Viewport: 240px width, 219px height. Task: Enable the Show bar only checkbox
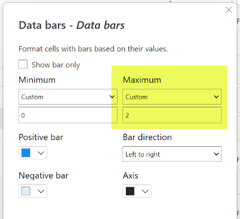(x=23, y=64)
